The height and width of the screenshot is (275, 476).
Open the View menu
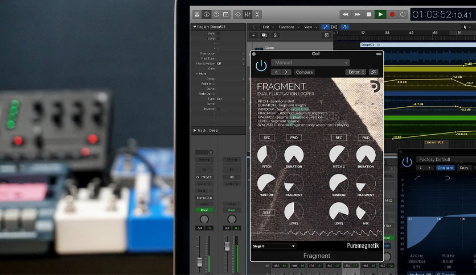(310, 27)
